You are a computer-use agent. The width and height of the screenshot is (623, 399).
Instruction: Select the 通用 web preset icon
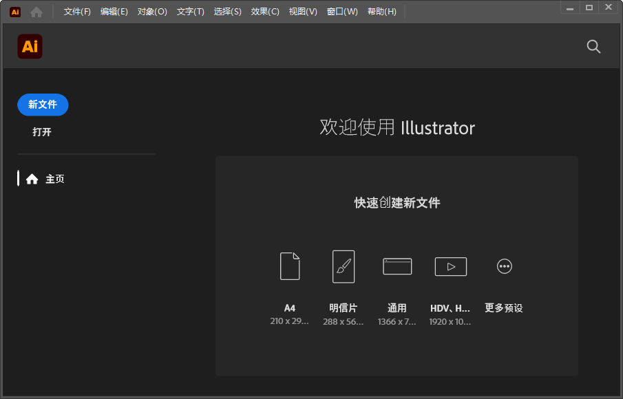(397, 266)
